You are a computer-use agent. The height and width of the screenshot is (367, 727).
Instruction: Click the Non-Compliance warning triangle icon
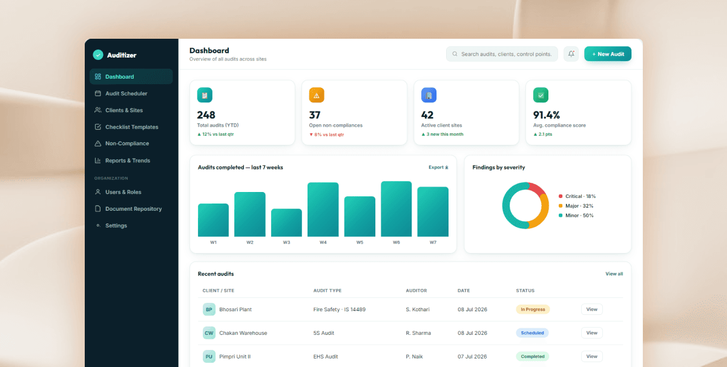pos(98,144)
